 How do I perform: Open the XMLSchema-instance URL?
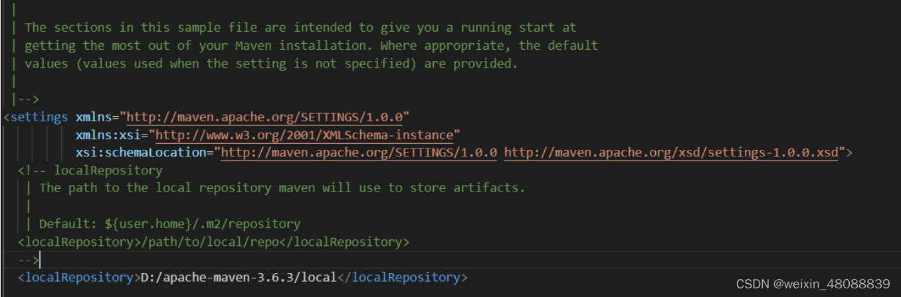coord(304,135)
